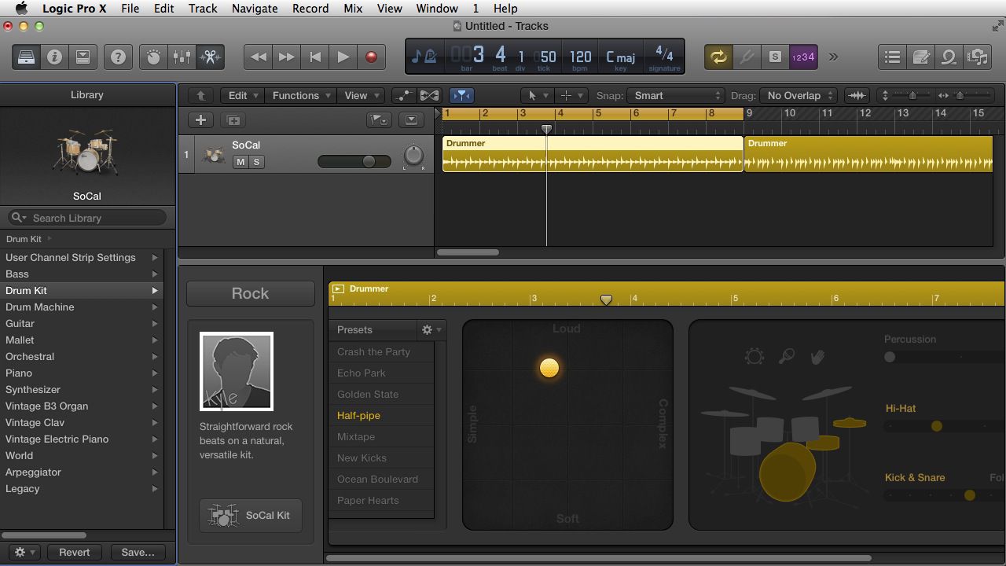Open the Track menu
The width and height of the screenshot is (1006, 566).
(x=203, y=8)
